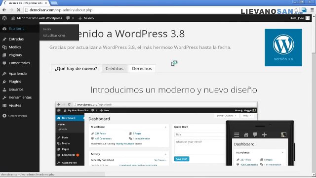Click the cast/screen extension icon in toolbar
The width and height of the screenshot is (316, 178).
[x=304, y=10]
